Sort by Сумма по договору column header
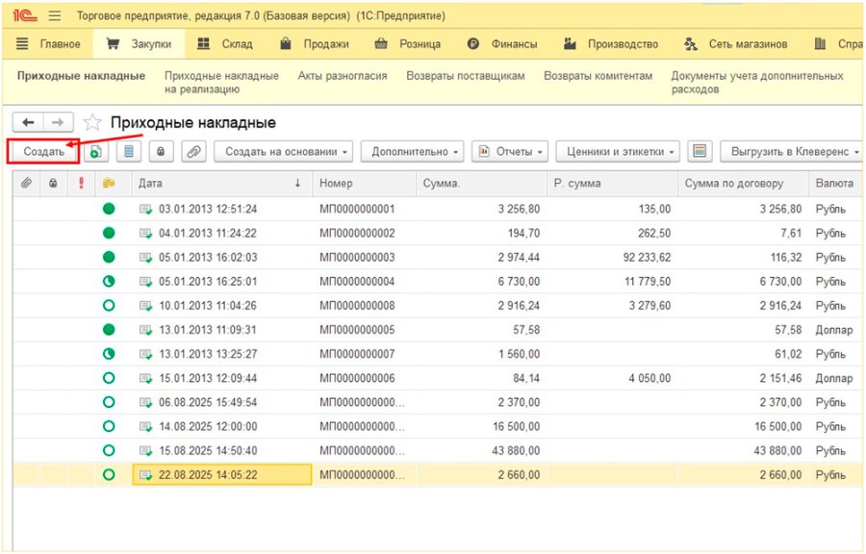Screen dimensions: 866x554 coord(744,183)
